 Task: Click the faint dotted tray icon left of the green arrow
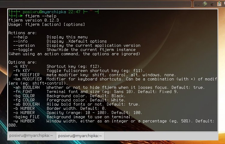coord(198,4)
